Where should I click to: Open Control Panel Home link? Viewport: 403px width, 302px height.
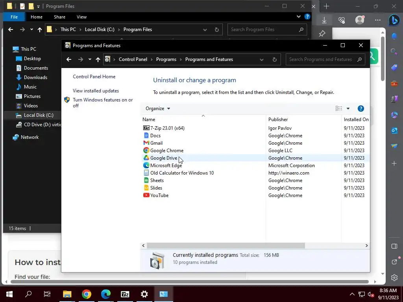coord(94,77)
